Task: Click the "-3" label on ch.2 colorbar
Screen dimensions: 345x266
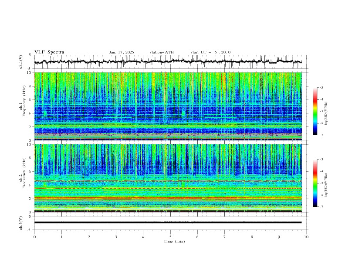Action: point(321,160)
